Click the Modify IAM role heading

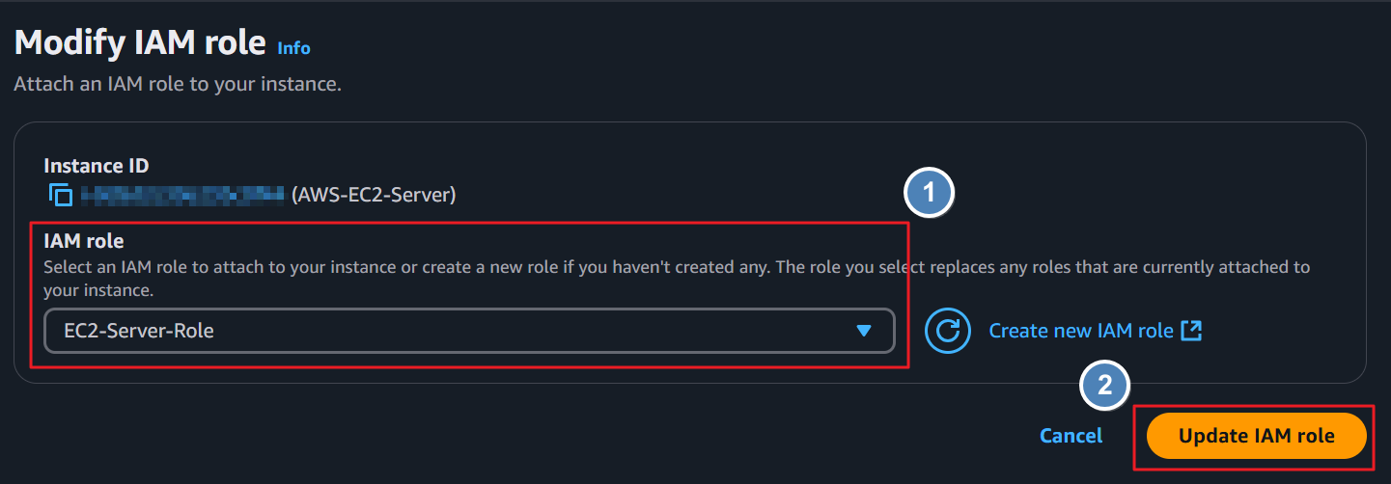[x=140, y=42]
